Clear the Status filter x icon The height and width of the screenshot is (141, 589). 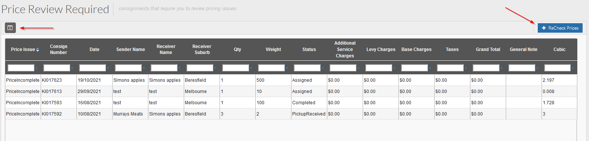pyautogui.click(x=323, y=68)
